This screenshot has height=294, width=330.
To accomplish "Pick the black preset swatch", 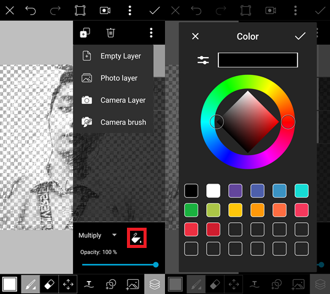I will pos(191,191).
